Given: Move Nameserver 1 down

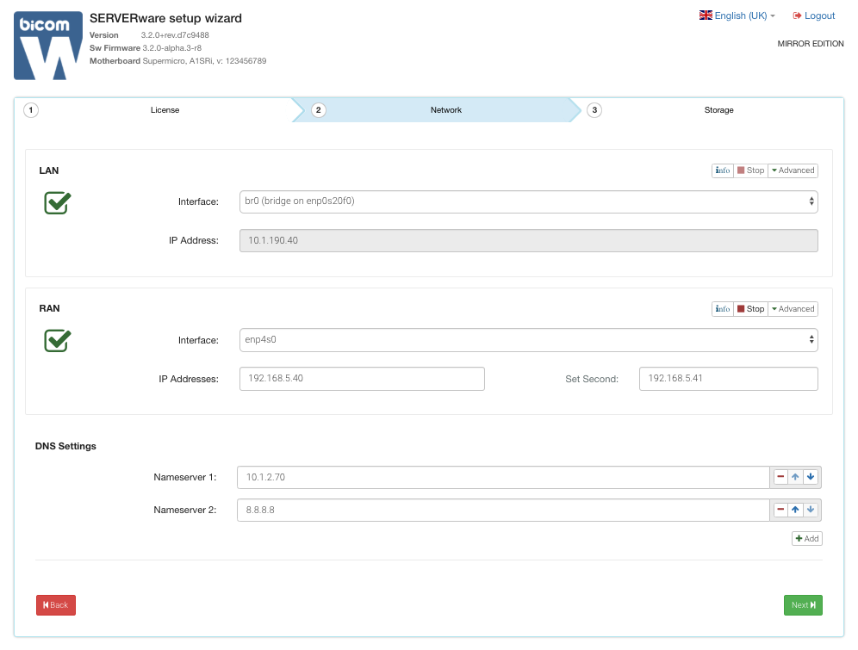Looking at the screenshot, I should 811,477.
